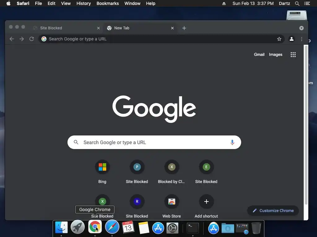Open the Safari menu in the menu bar

(x=23, y=3)
